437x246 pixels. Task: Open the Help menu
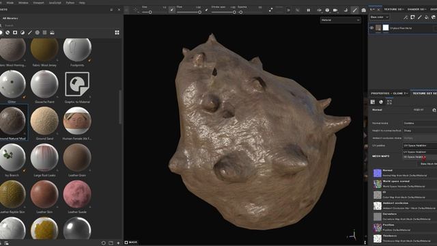pos(82,3)
